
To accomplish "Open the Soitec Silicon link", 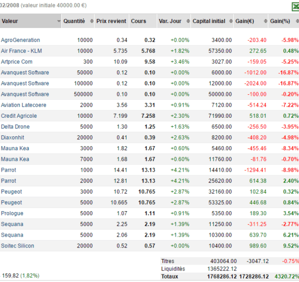I will coord(17,246).
